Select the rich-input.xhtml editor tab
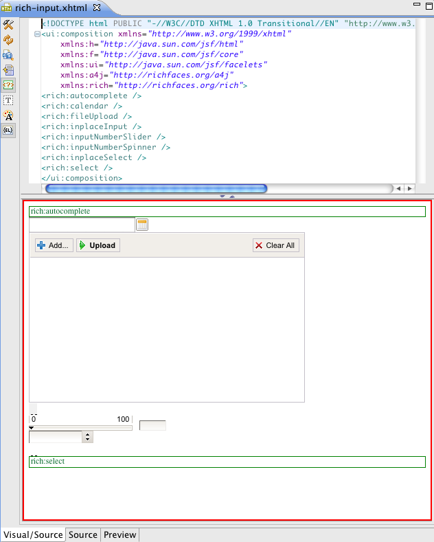The height and width of the screenshot is (542, 434). [x=51, y=8]
